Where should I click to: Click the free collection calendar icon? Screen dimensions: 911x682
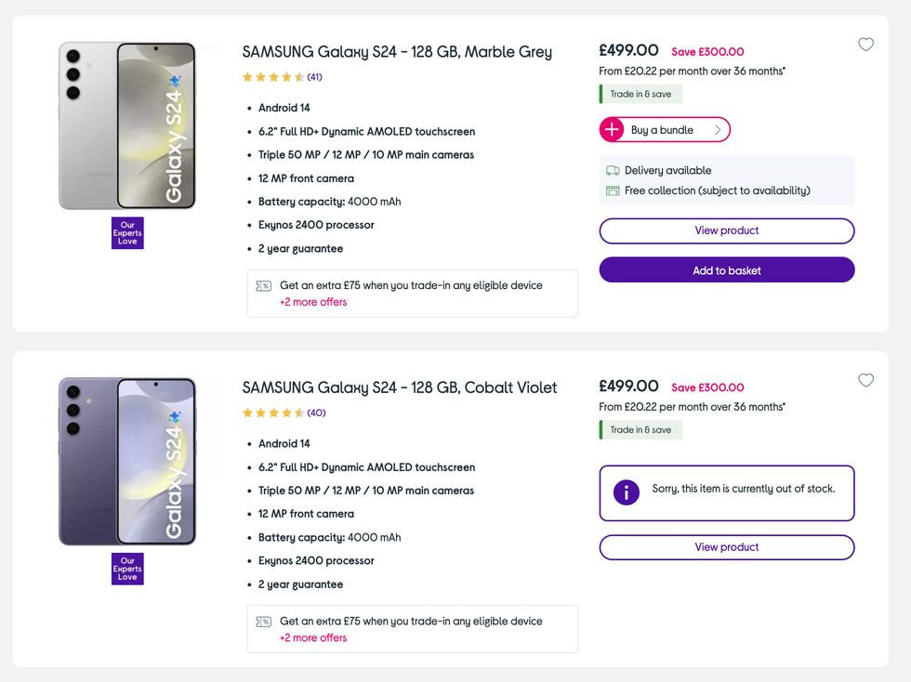(611, 190)
